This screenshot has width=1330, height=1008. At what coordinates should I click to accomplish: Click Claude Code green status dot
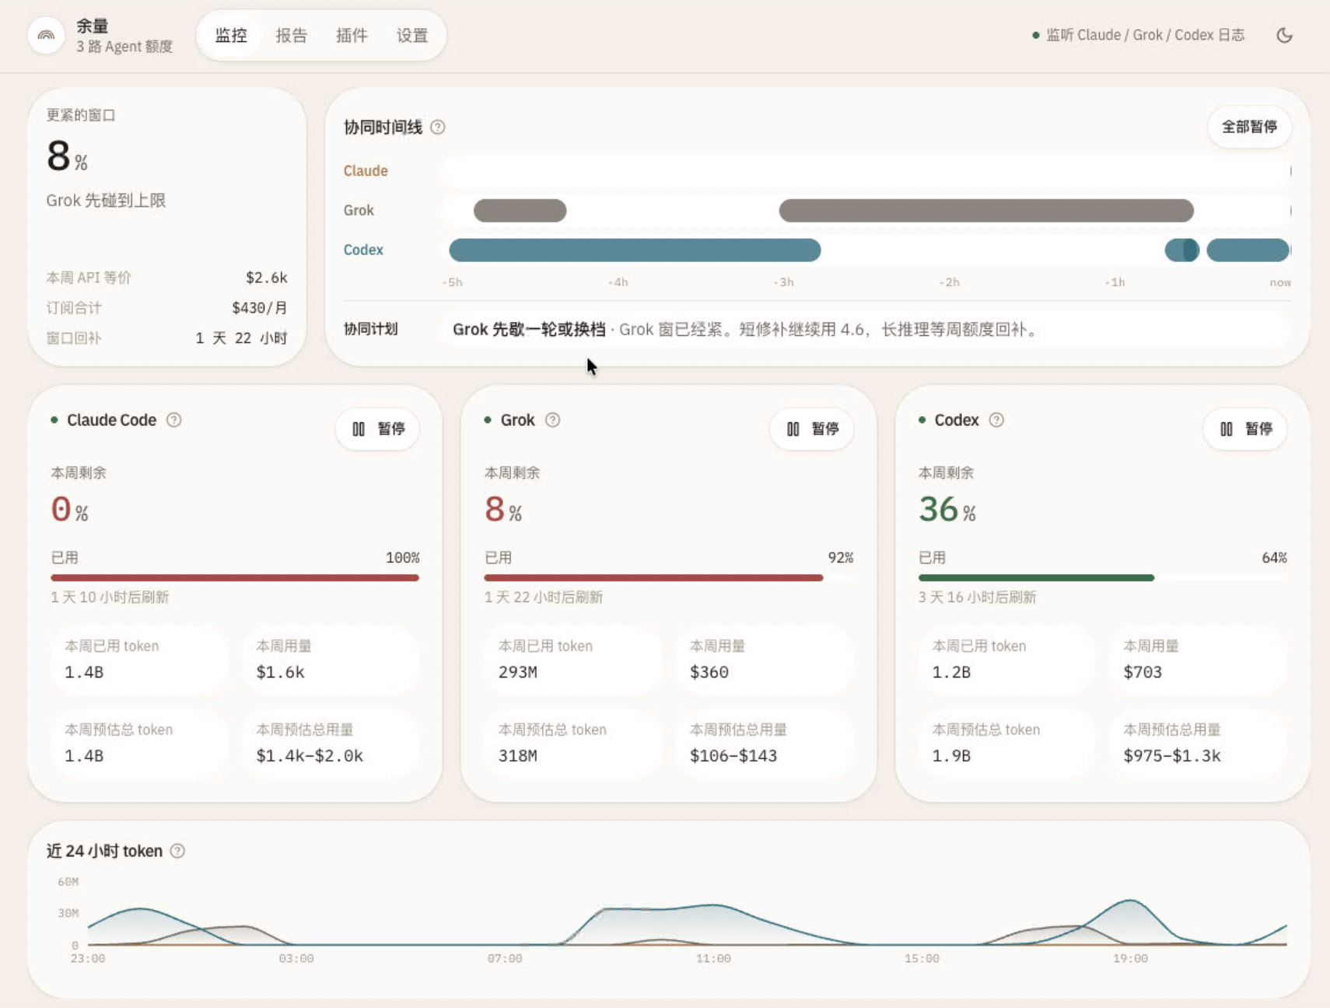pos(54,420)
